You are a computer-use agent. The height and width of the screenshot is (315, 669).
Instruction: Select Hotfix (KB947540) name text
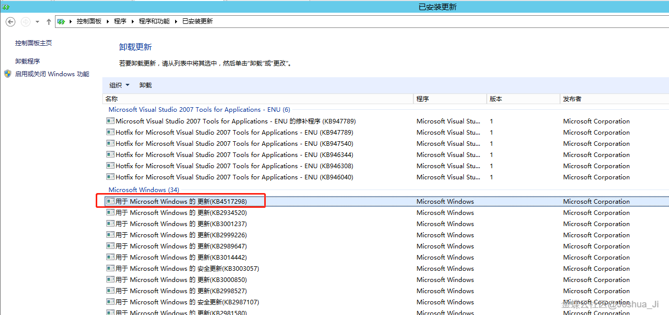(x=234, y=144)
